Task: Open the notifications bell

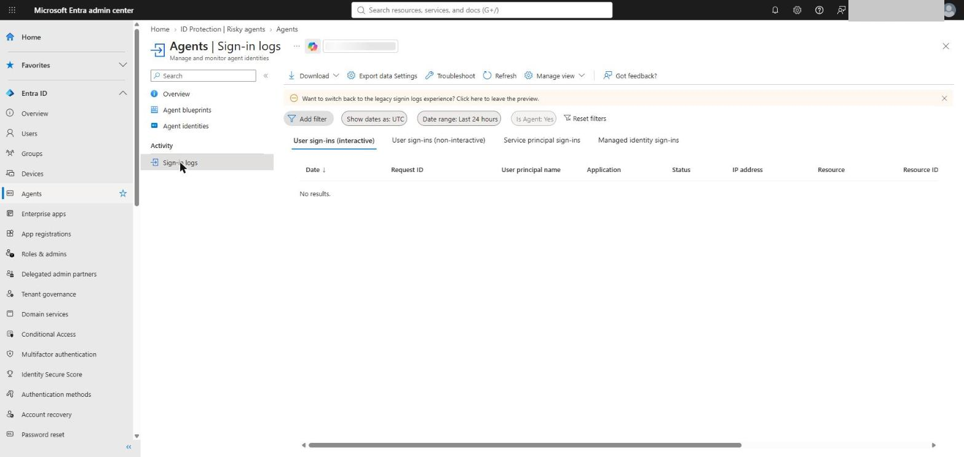Action: coord(775,10)
